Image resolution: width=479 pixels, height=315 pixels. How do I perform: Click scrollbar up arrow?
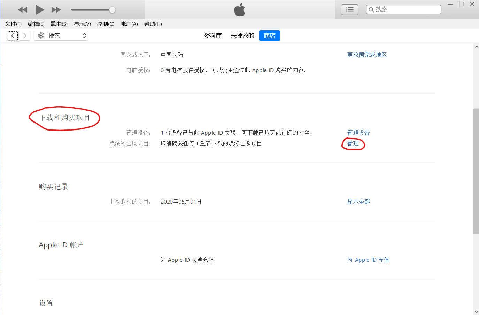click(476, 47)
